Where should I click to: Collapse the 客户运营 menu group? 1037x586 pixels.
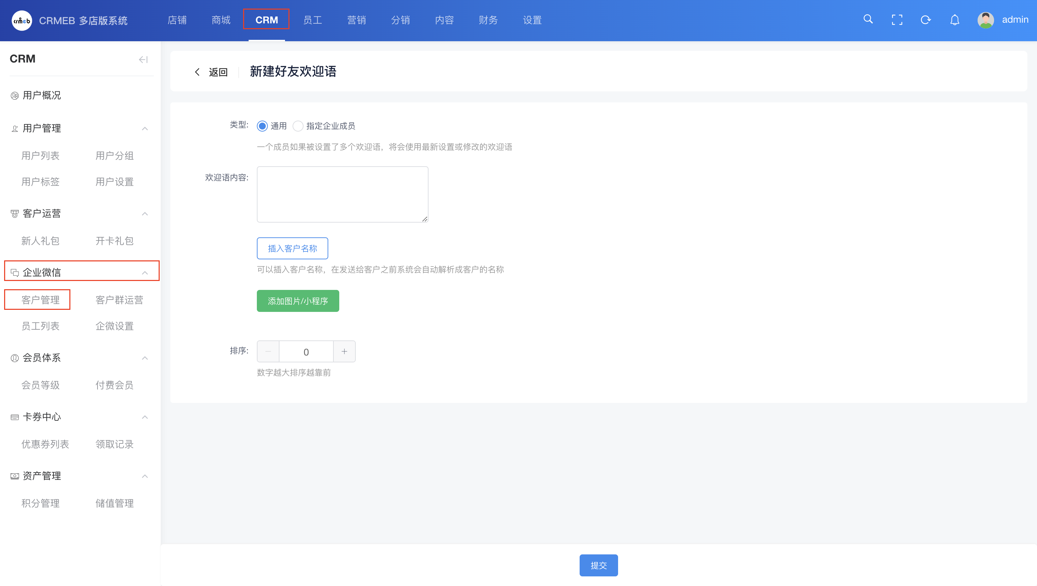(x=145, y=213)
